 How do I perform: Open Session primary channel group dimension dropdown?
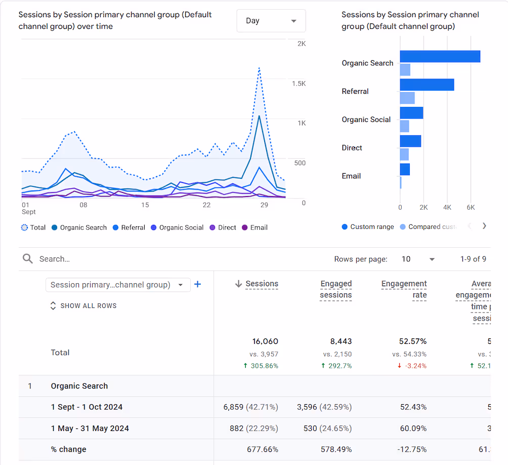point(118,285)
